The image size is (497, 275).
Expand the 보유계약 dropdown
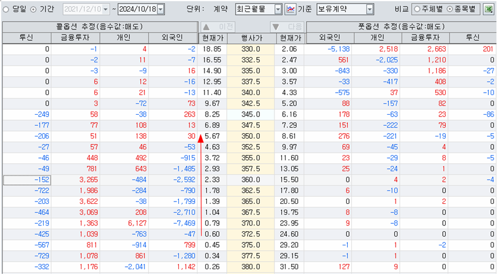click(x=369, y=9)
